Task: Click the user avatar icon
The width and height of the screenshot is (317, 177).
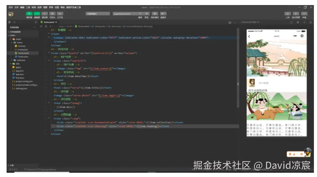Action: (11, 14)
